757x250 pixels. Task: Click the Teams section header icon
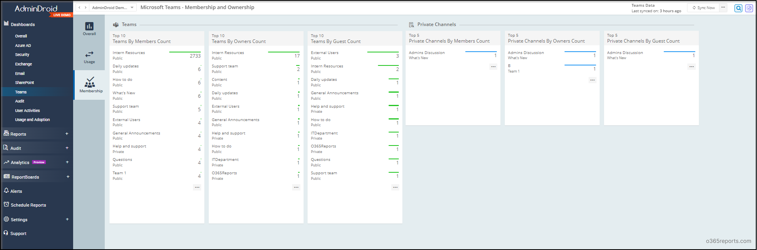[116, 24]
